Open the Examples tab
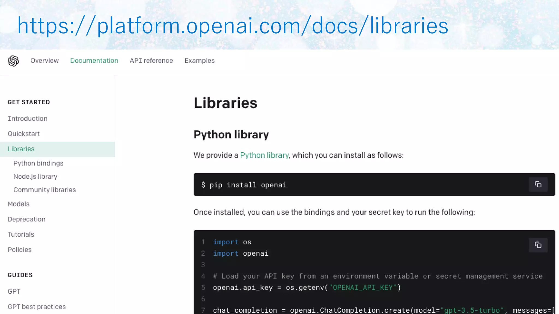 [x=200, y=61]
